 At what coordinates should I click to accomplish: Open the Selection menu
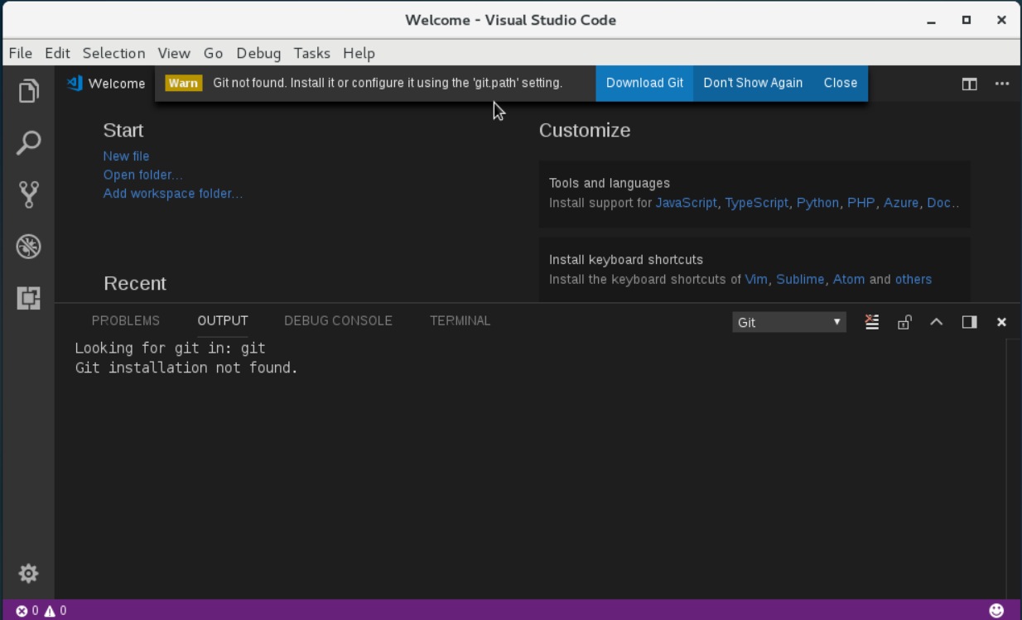coord(113,53)
